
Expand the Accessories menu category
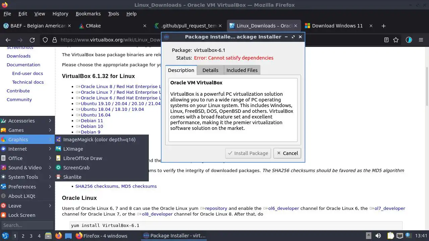coord(27,121)
